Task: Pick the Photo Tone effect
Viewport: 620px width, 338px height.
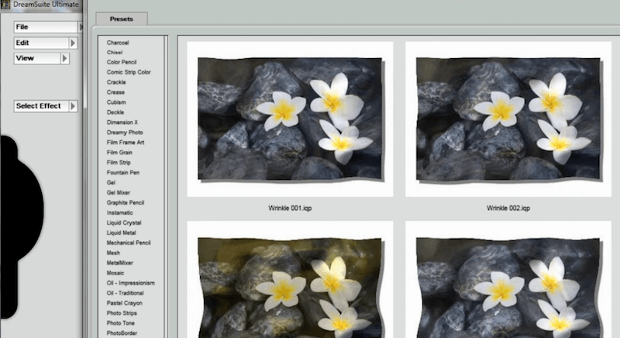Action: pyautogui.click(x=121, y=323)
